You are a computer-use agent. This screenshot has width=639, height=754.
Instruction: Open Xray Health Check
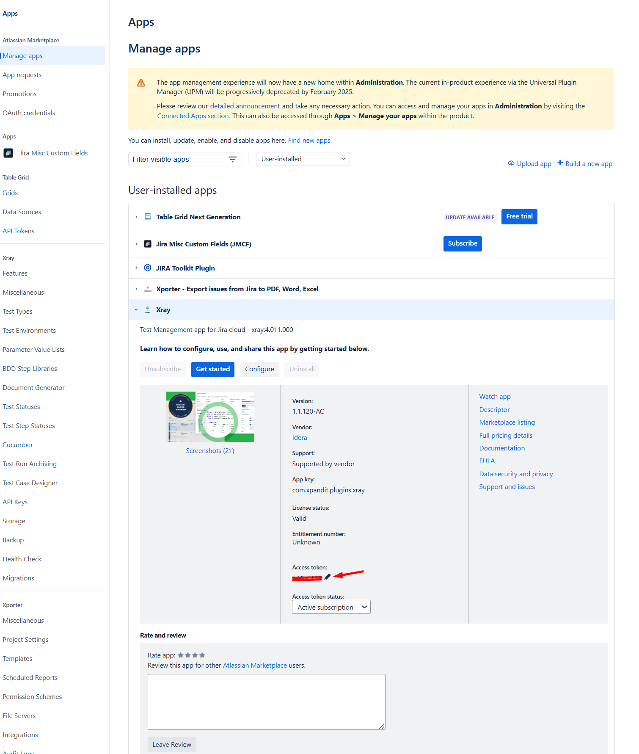click(x=22, y=559)
